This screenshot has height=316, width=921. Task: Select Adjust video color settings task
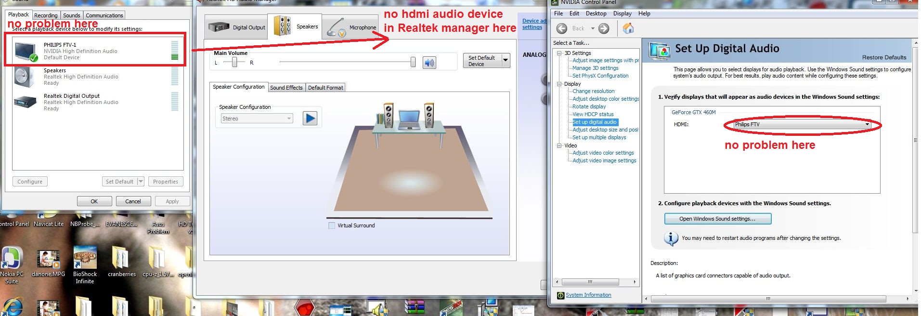603,153
